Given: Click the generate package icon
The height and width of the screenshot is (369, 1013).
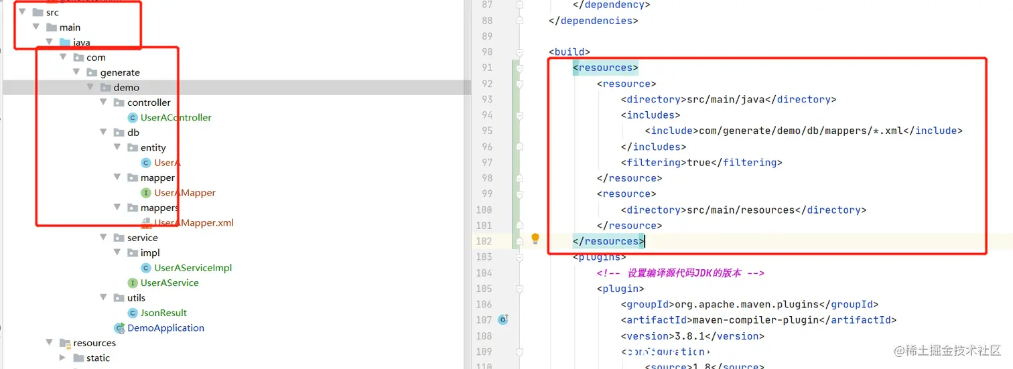Looking at the screenshot, I should [92, 72].
